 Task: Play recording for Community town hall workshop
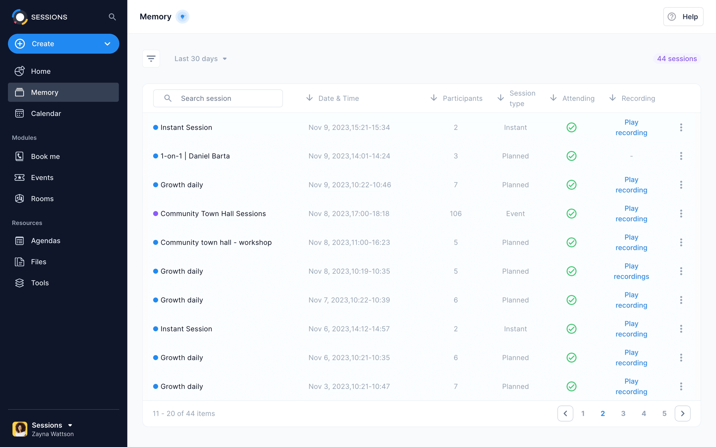pos(631,242)
